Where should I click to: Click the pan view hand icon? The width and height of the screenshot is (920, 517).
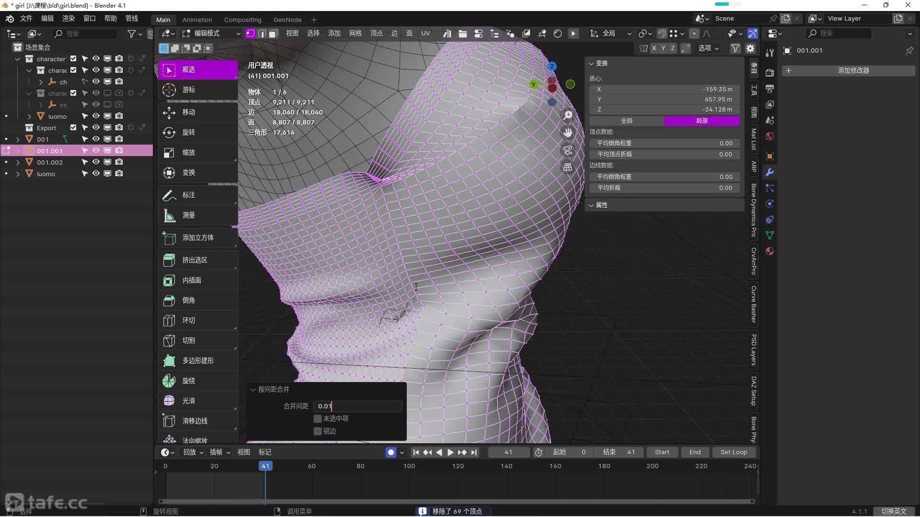tap(568, 133)
